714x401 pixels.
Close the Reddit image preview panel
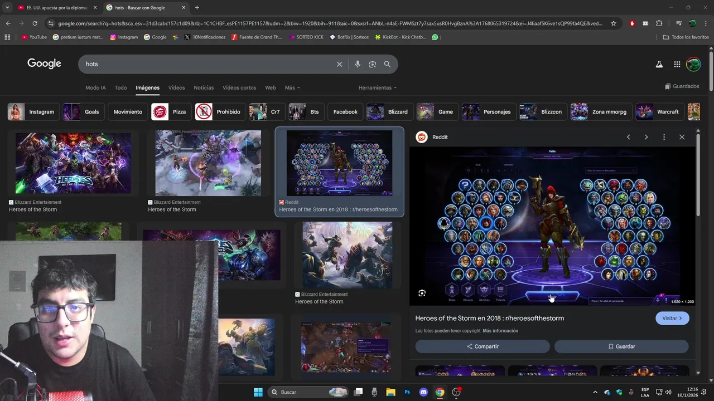click(x=682, y=137)
